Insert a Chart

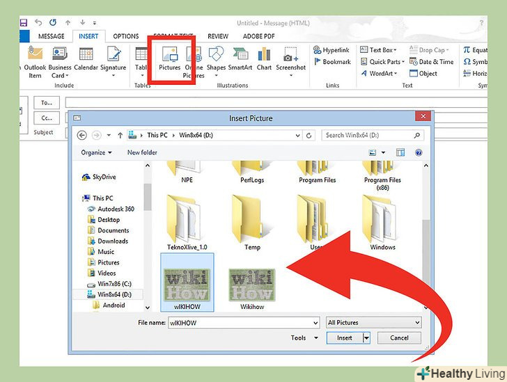pyautogui.click(x=264, y=59)
